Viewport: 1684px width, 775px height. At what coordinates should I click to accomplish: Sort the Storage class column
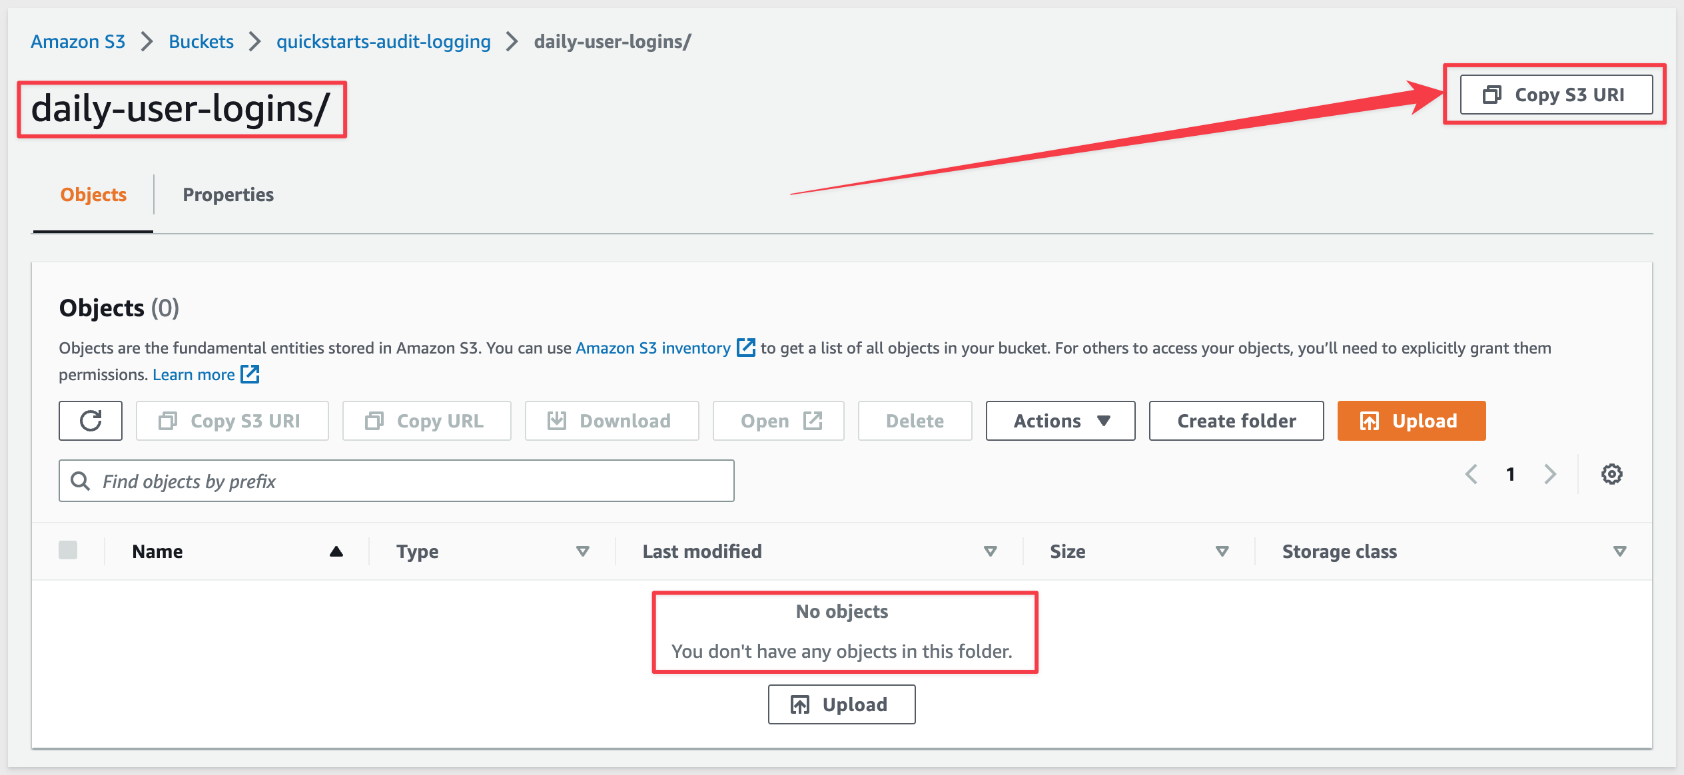pos(1620,551)
